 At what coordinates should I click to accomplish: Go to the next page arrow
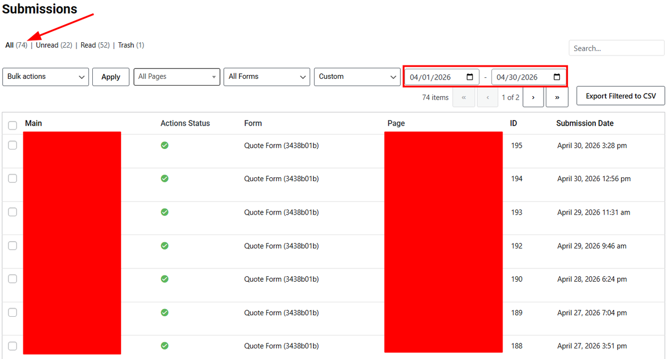point(533,97)
